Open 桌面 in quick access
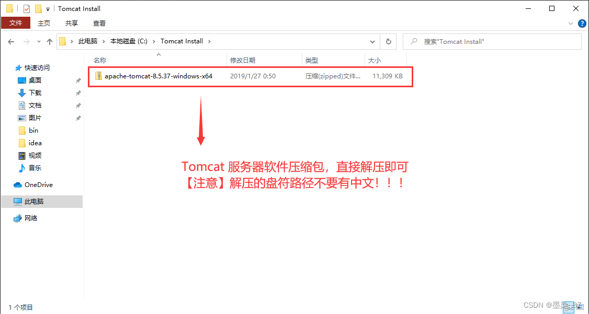This screenshot has height=314, width=589. point(35,80)
